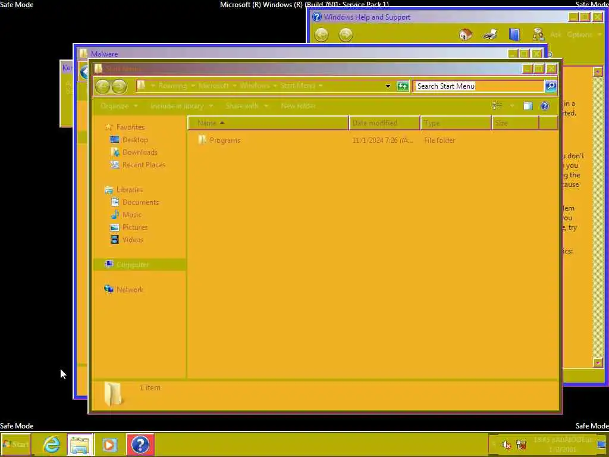Open Include in library dropdown
Viewport: 609px width, 457px height.
click(x=181, y=106)
